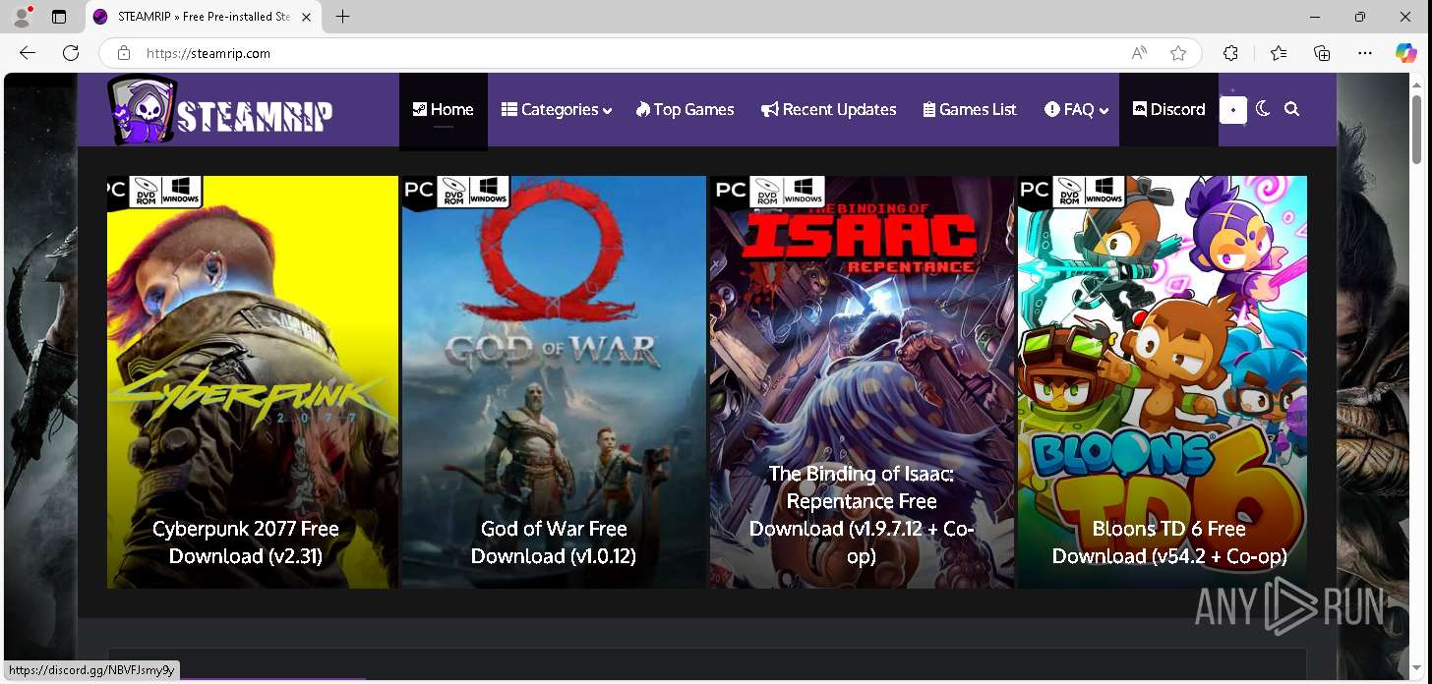Open the Home menu item
1432x684 pixels.
pyautogui.click(x=444, y=110)
